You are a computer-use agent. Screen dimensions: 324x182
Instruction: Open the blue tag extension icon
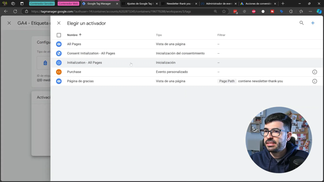pos(281,12)
